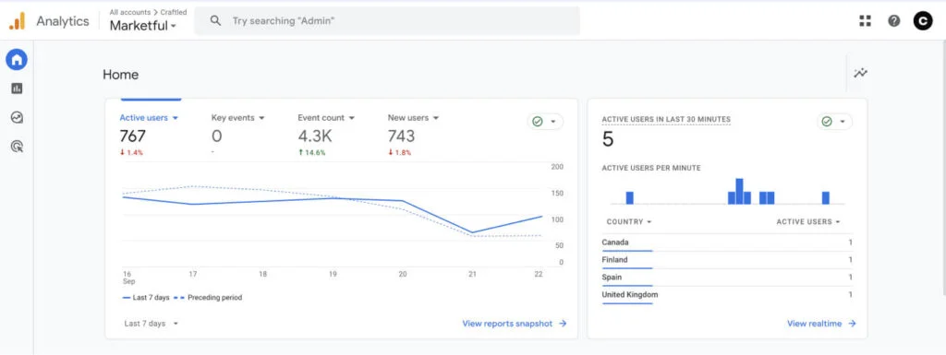Open the Explore sidebar icon
The image size is (946, 355).
point(17,117)
